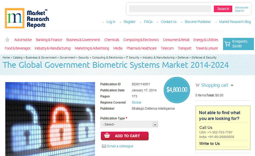Click Defence breadcrumb link
Viewport: 255px width, 156px height.
click(x=183, y=57)
